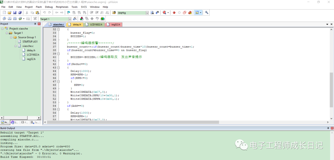This screenshot has height=160, width=334.
Task: Click the Save All files icon
Action: point(20,13)
